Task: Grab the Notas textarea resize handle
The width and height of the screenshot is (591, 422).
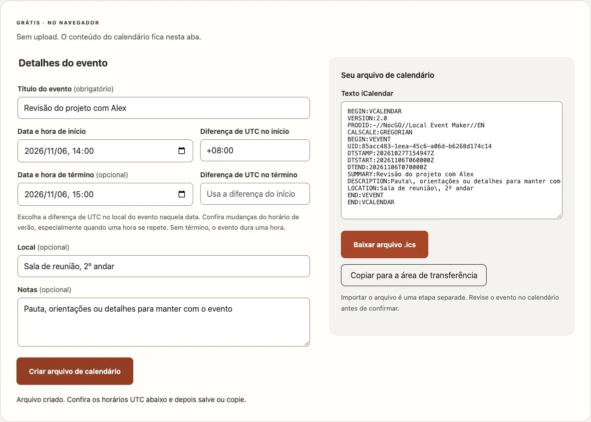Action: pyautogui.click(x=307, y=343)
